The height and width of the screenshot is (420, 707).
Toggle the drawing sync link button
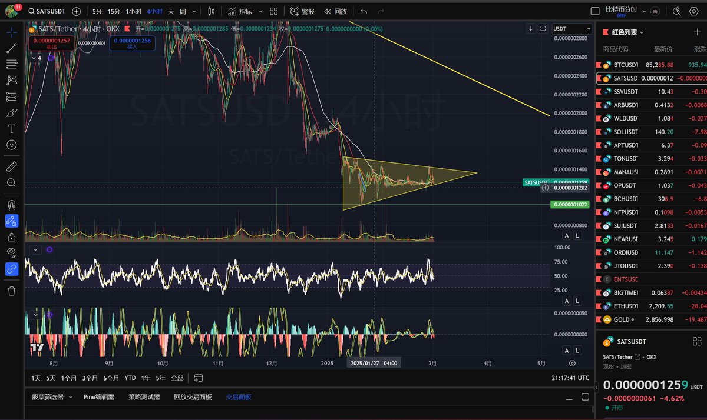tap(11, 269)
